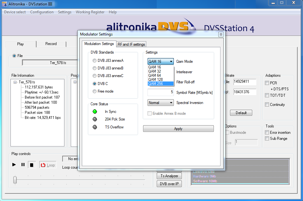
Task: Open the Working Register menu
Action: tap(90, 12)
